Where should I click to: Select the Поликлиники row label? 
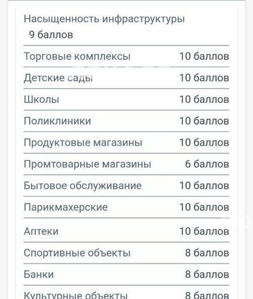pyautogui.click(x=57, y=121)
